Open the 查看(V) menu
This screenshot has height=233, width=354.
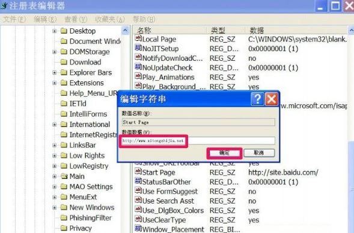76,19
